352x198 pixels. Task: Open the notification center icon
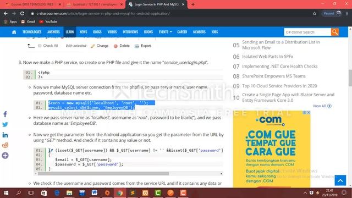[x=344, y=193]
